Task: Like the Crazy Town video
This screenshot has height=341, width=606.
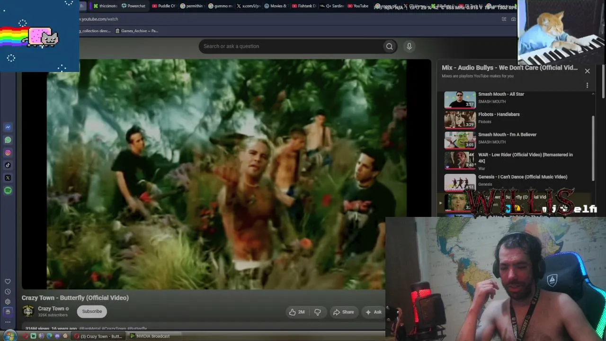Action: click(297, 312)
